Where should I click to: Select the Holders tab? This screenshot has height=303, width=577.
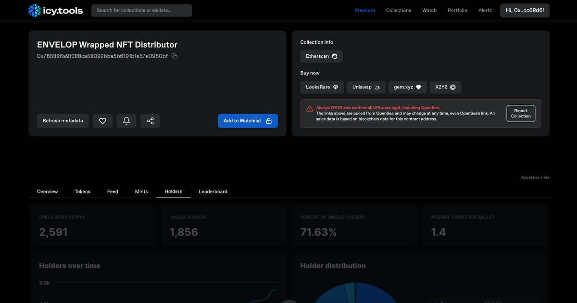pos(173,191)
